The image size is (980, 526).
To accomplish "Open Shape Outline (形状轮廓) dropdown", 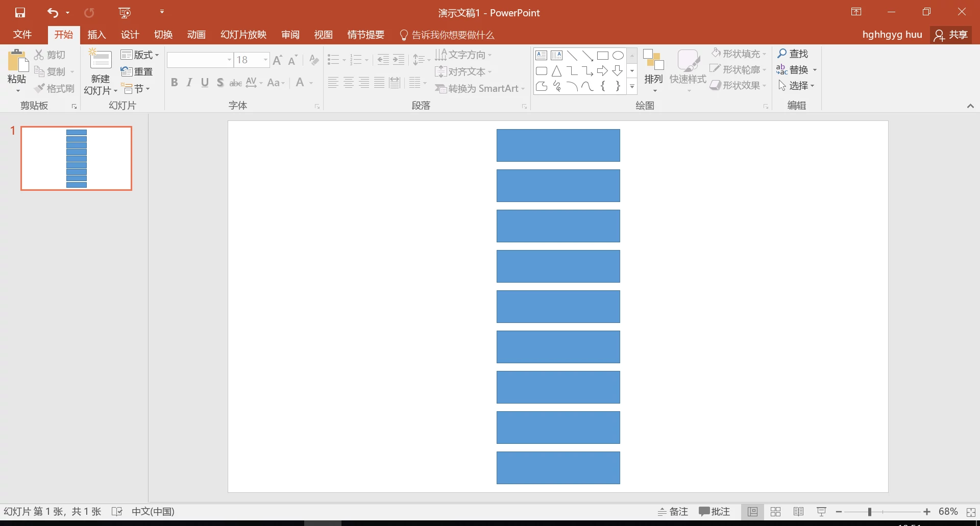I will 739,69.
